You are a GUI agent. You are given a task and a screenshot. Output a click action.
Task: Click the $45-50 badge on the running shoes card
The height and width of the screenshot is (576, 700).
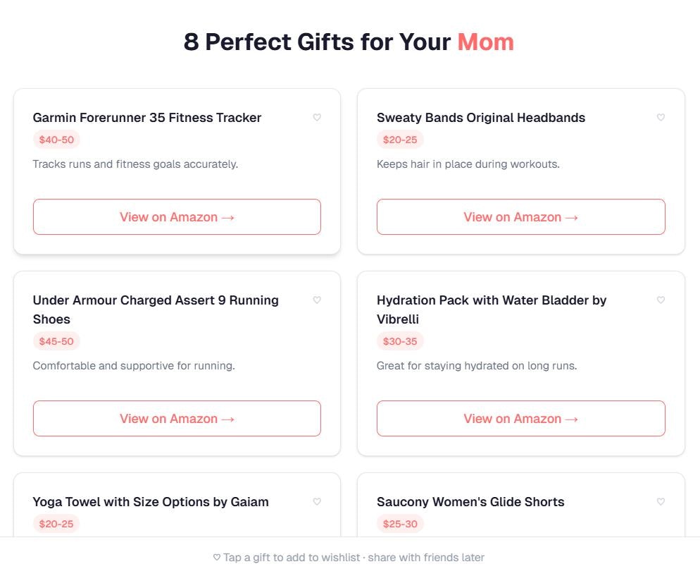pyautogui.click(x=56, y=341)
